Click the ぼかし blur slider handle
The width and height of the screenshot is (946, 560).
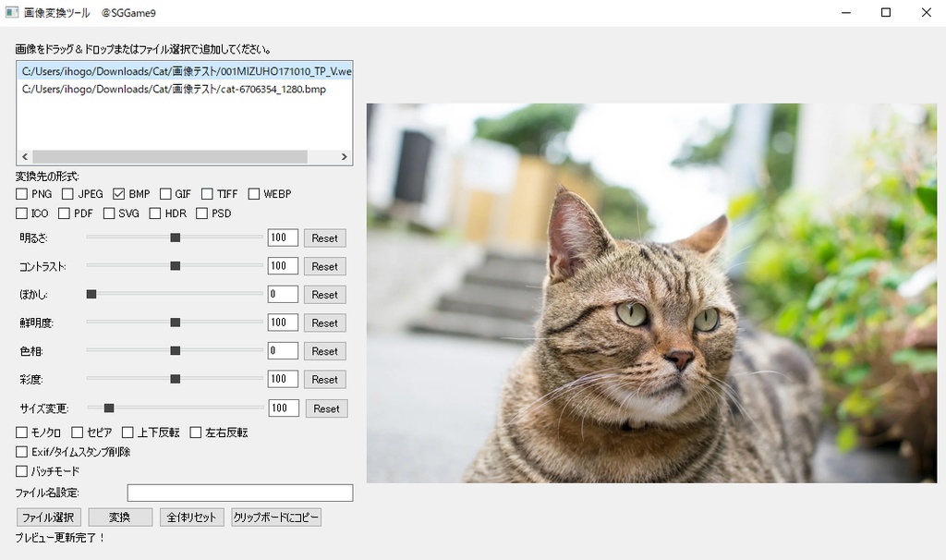91,294
